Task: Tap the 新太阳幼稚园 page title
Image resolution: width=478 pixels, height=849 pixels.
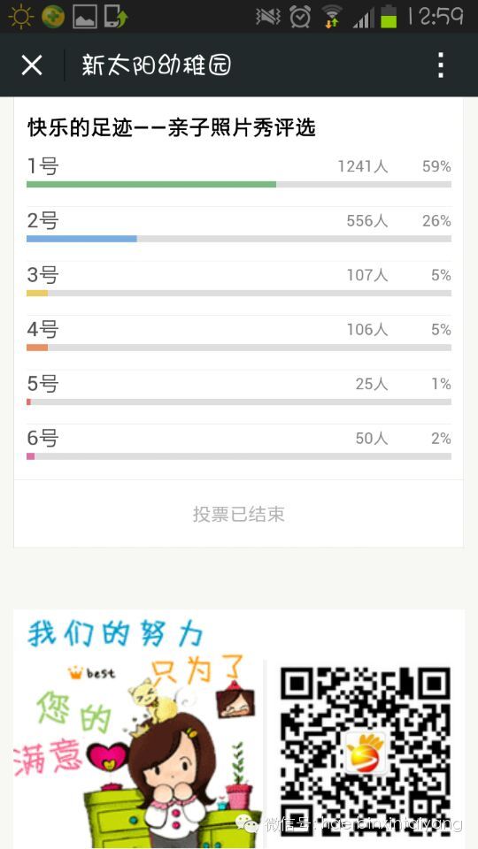Action: click(x=157, y=65)
